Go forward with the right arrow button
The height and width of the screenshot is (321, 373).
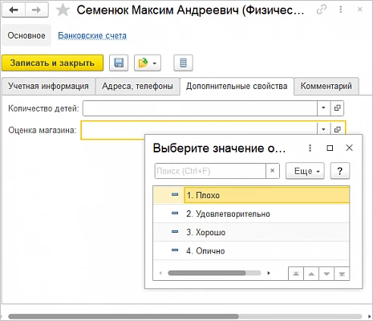coord(37,10)
